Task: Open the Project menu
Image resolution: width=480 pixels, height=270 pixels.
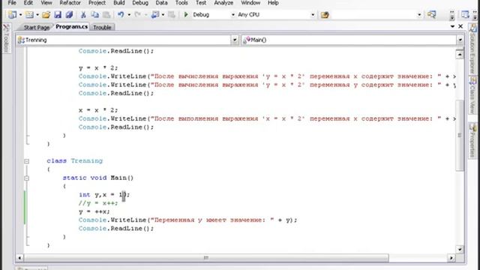Action: (97, 3)
